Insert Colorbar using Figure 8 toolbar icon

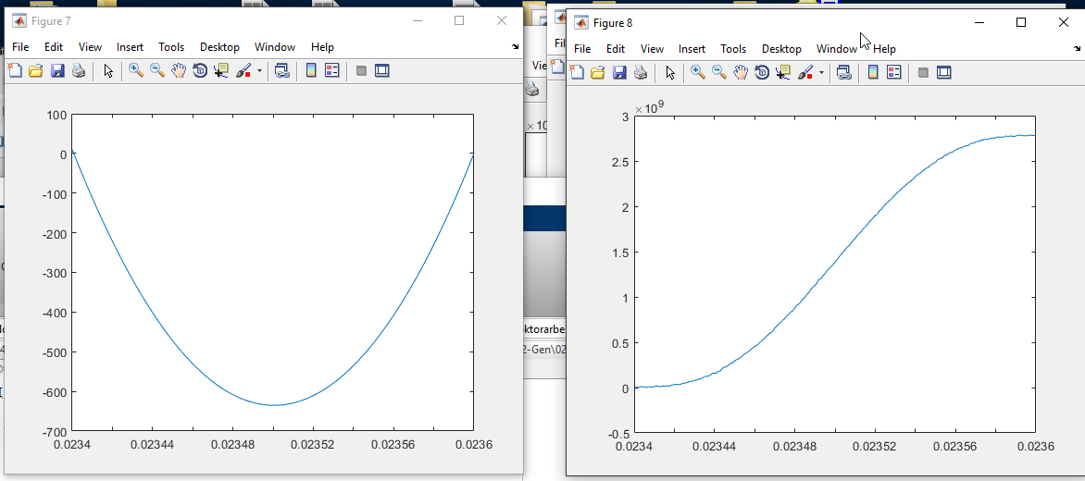[872, 73]
